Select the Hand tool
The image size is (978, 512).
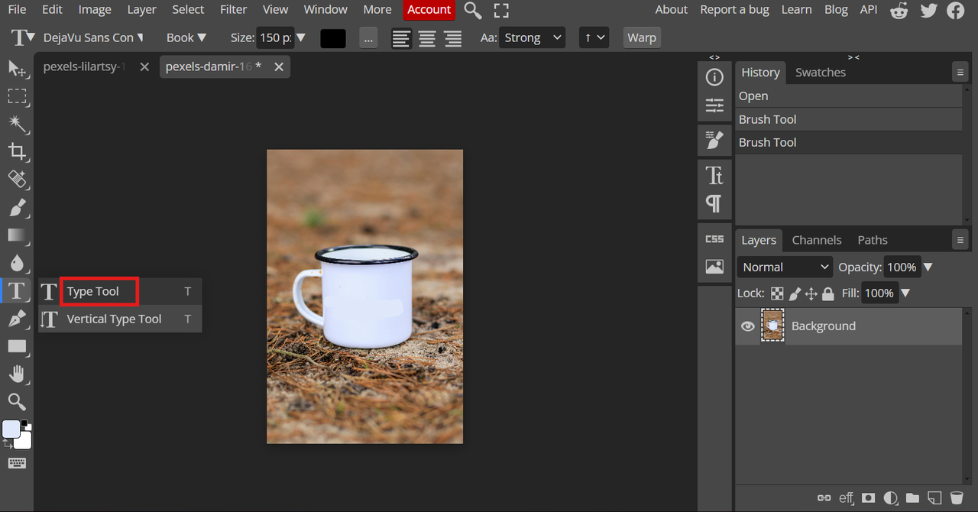17,374
